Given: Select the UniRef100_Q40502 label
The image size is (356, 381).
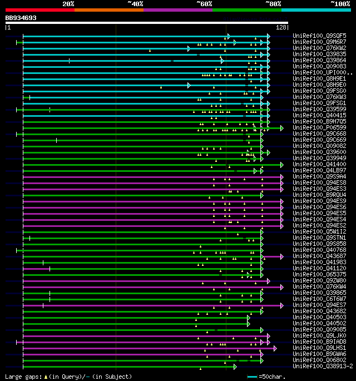Looking at the screenshot, I should 319,323.
